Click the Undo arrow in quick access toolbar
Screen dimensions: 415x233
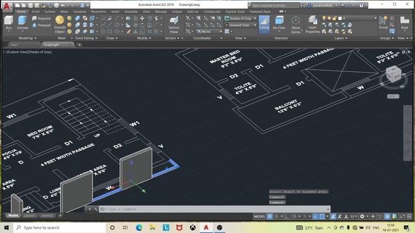click(x=64, y=5)
